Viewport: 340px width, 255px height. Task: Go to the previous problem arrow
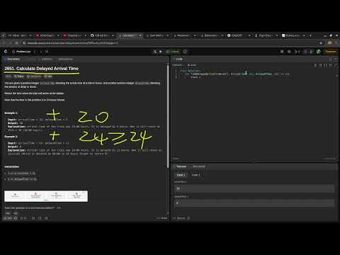(x=35, y=52)
